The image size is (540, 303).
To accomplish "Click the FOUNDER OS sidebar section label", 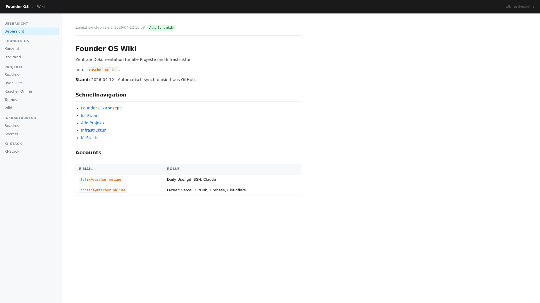I will [x=17, y=41].
